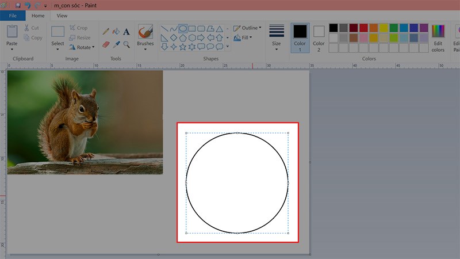Select the Pencil tool
Screen dimensions: 460x259
[106, 32]
